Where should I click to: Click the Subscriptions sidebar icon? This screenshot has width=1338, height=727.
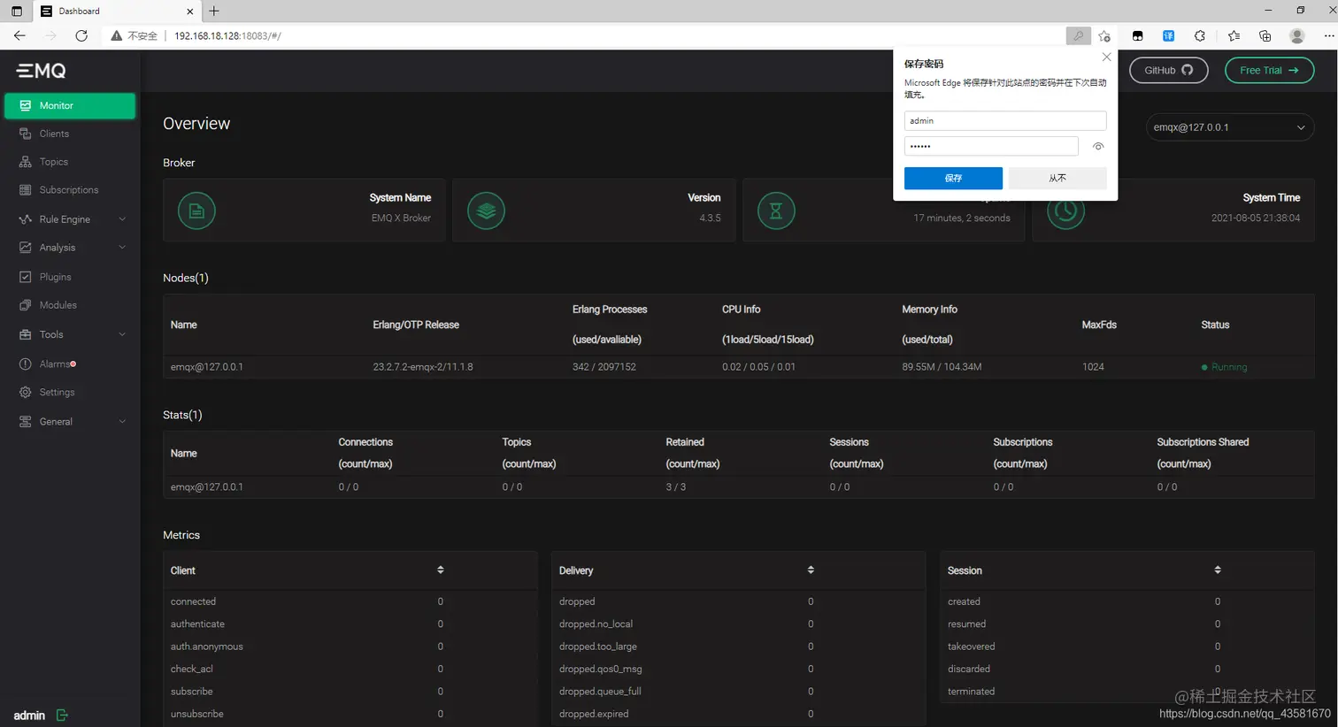[x=25, y=190]
